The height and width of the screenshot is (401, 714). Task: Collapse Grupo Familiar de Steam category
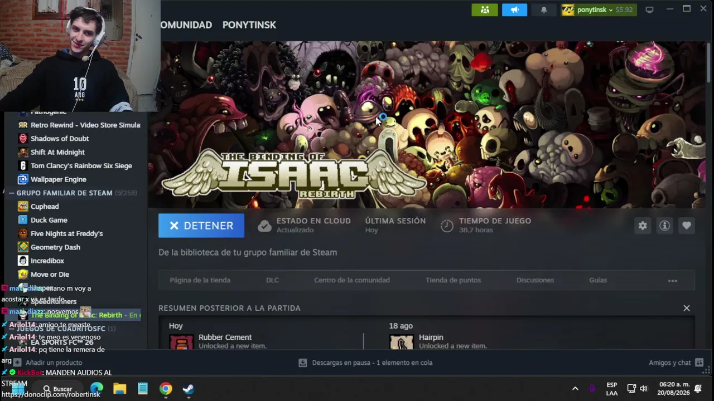11,193
